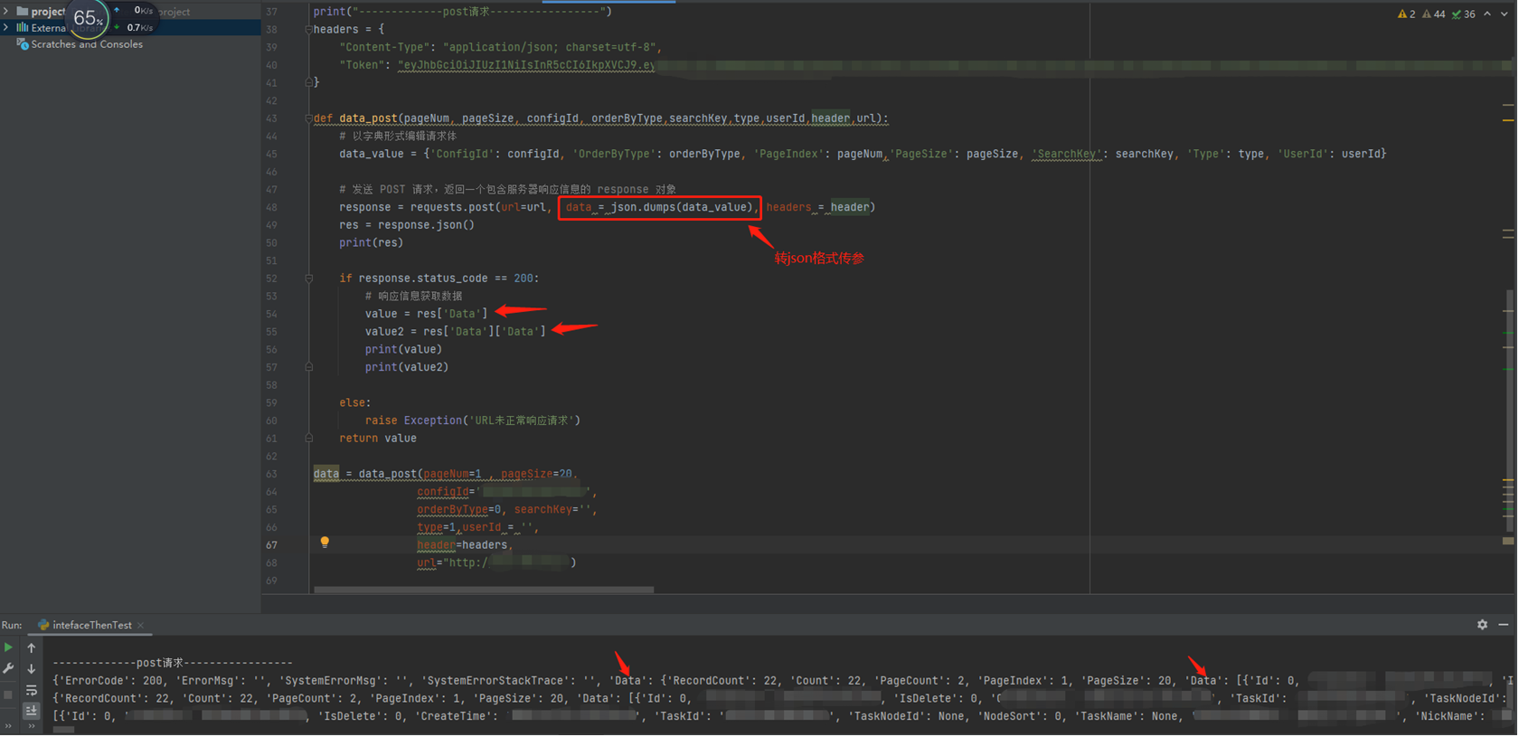Click the yellow lightbulb intention icon

click(x=325, y=543)
